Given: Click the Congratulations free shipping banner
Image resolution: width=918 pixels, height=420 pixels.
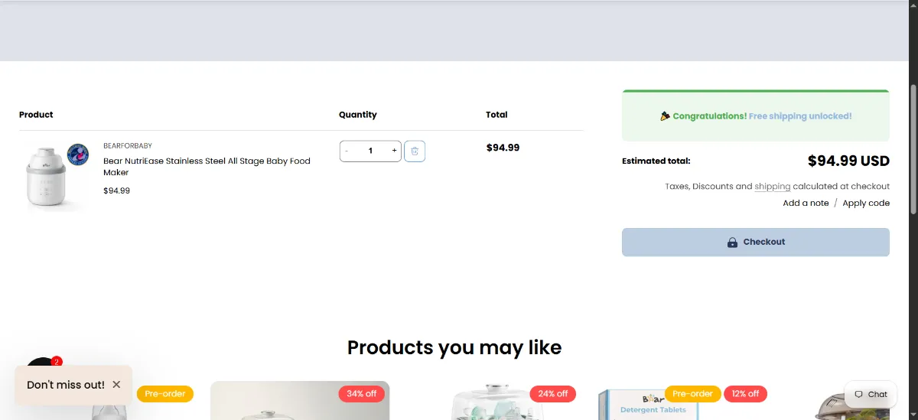Looking at the screenshot, I should pyautogui.click(x=756, y=116).
